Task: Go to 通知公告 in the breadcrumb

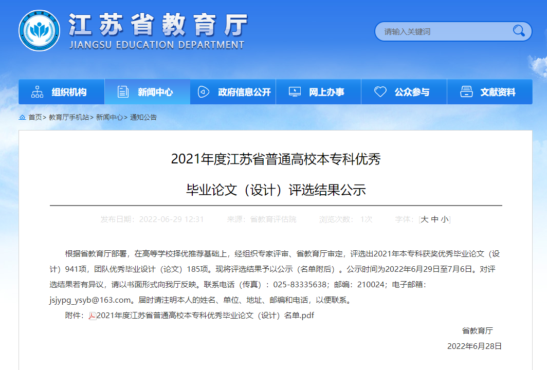Action: pos(143,117)
